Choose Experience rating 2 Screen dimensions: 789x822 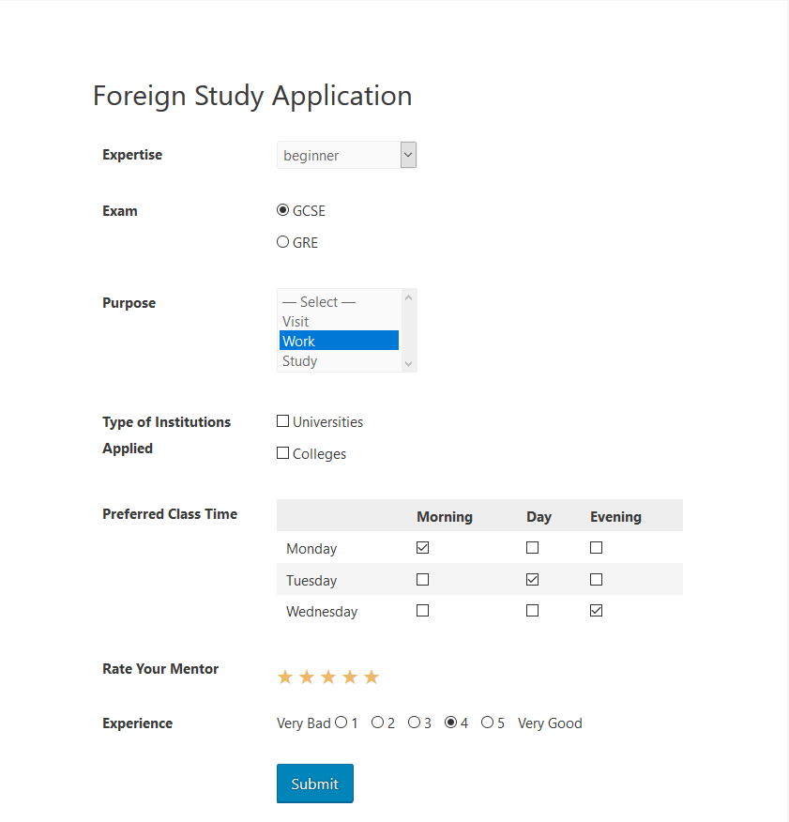[377, 723]
